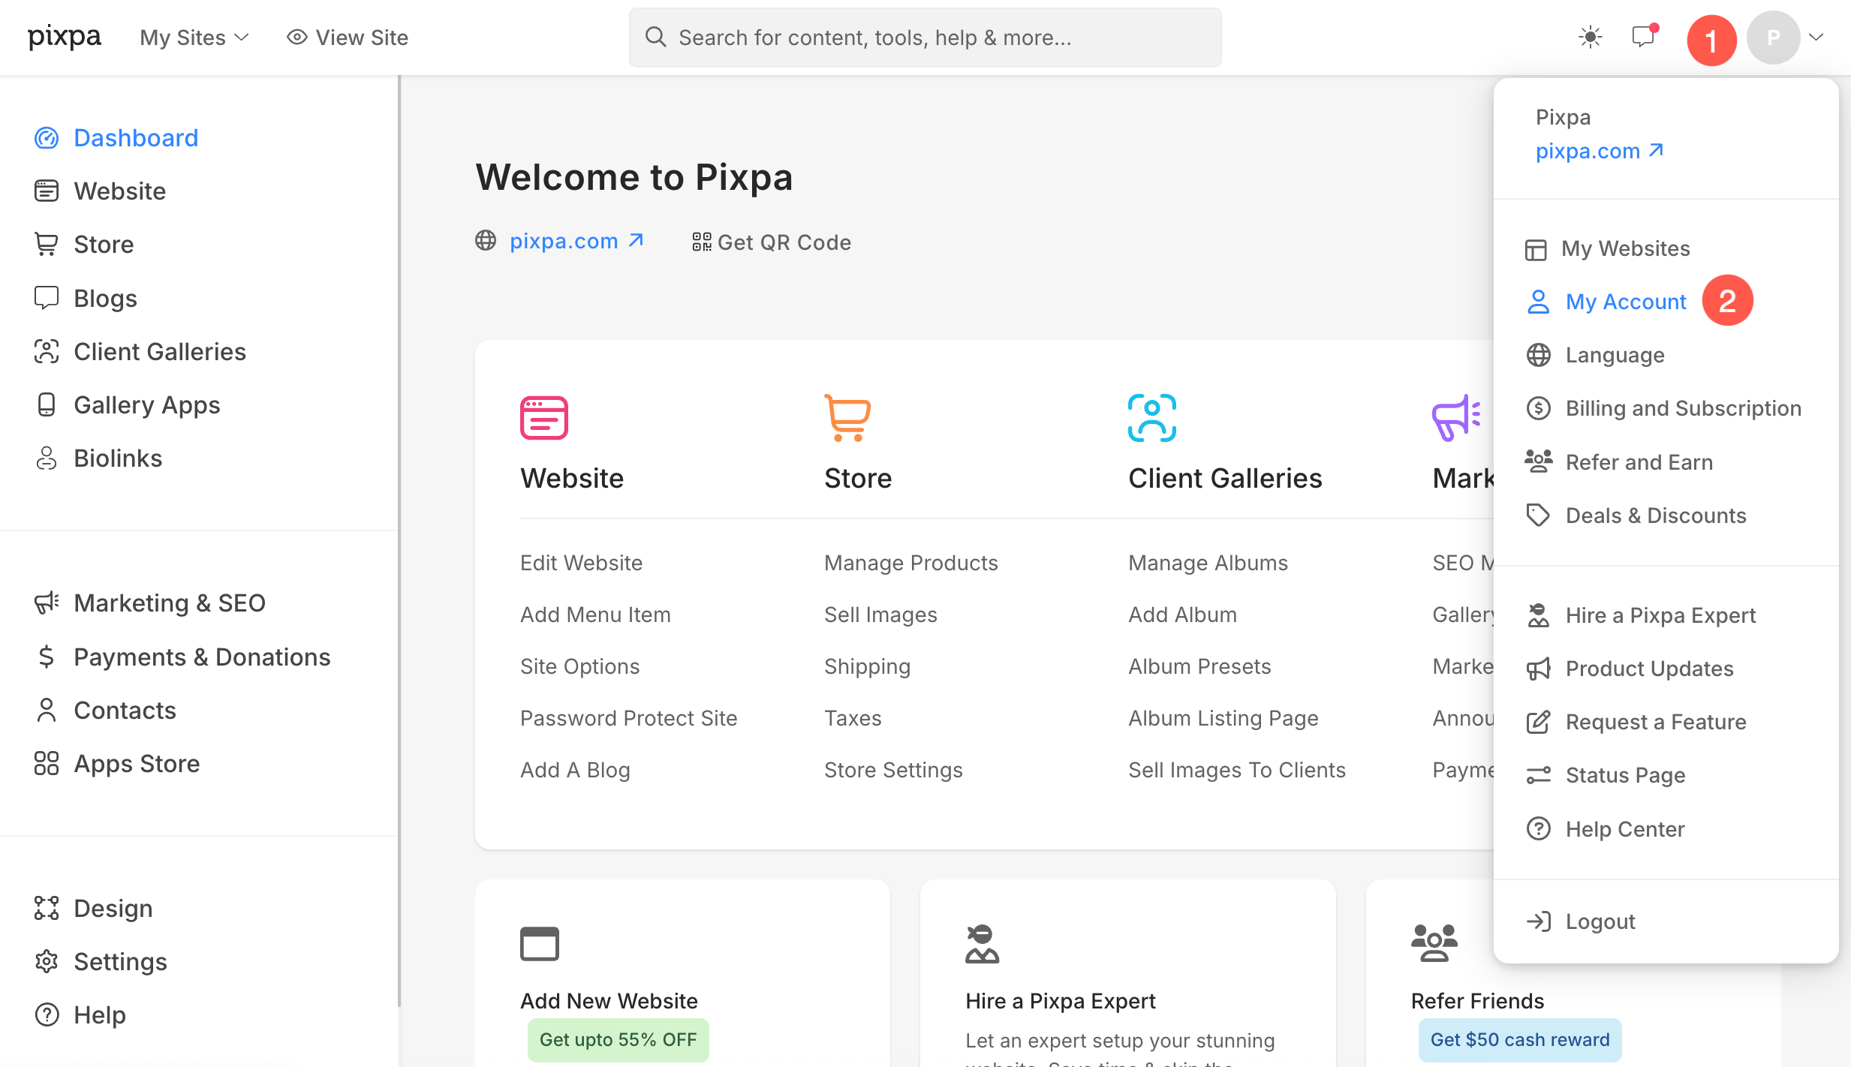The height and width of the screenshot is (1067, 1851).
Task: Click the Refer Friends people icon
Action: point(1434,943)
